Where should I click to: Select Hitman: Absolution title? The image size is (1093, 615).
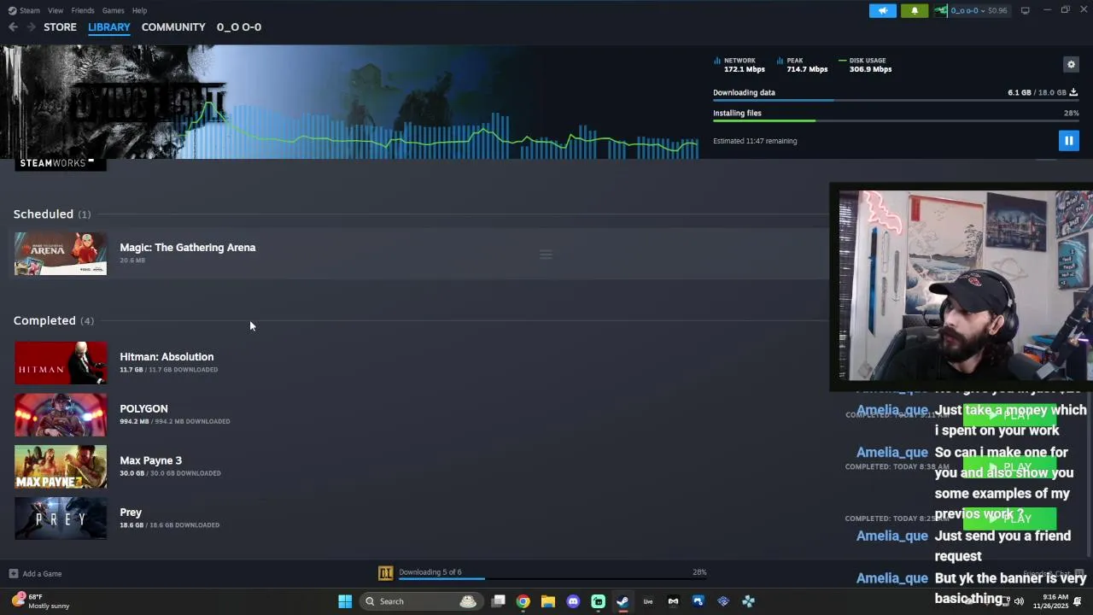pos(167,357)
